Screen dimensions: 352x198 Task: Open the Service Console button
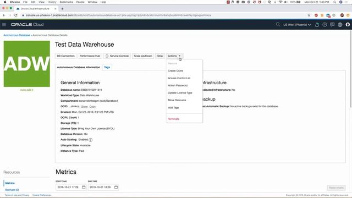tap(117, 56)
